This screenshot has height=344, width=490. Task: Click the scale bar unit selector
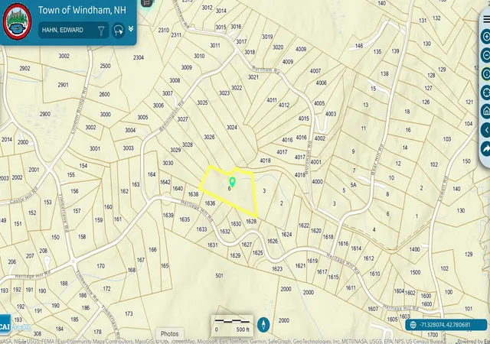point(232,326)
